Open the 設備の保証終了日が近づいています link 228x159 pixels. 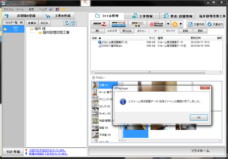coord(49,154)
